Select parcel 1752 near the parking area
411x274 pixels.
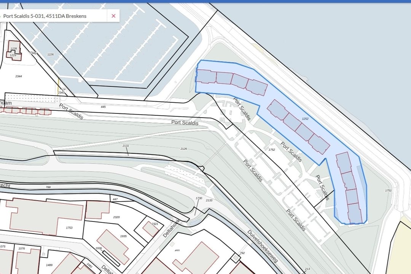tap(272, 150)
